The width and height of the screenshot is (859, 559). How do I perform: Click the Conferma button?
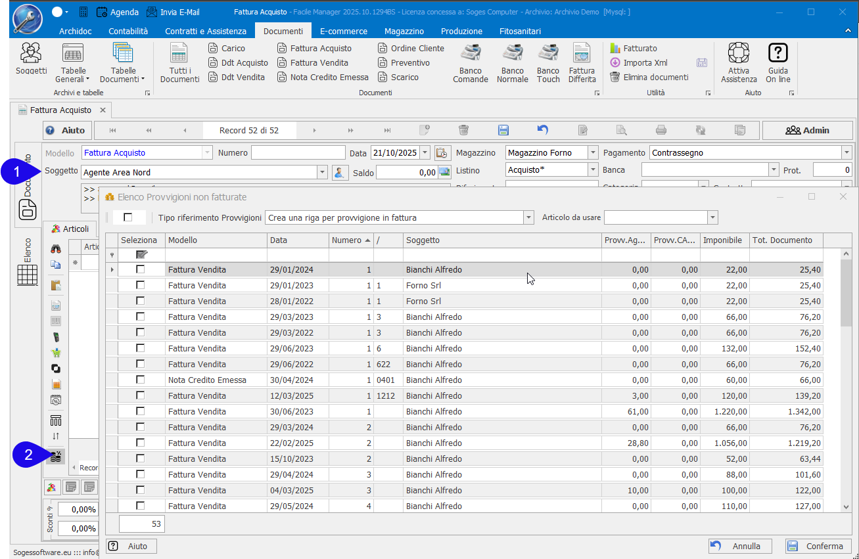click(x=818, y=546)
